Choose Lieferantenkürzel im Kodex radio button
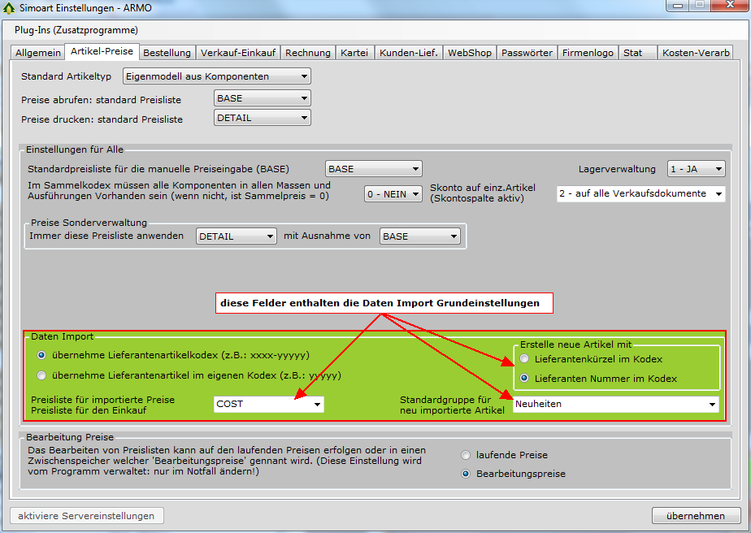 click(525, 359)
